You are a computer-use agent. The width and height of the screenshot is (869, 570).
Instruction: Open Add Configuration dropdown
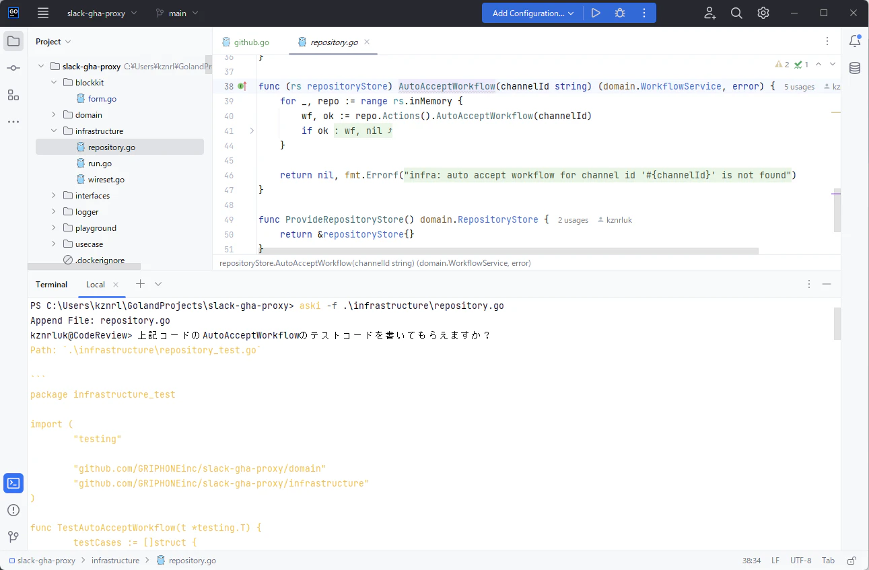pyautogui.click(x=532, y=13)
